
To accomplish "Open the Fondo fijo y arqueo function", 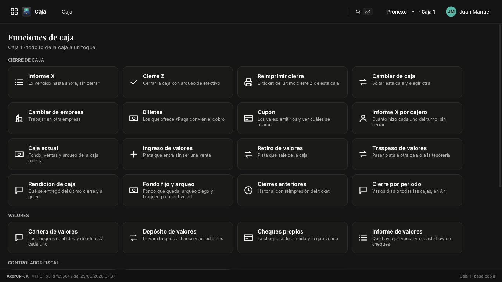I will click(x=178, y=190).
